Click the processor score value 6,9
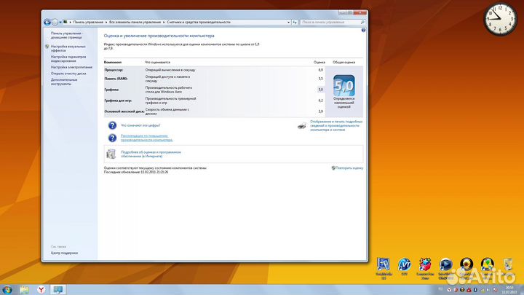 point(320,70)
